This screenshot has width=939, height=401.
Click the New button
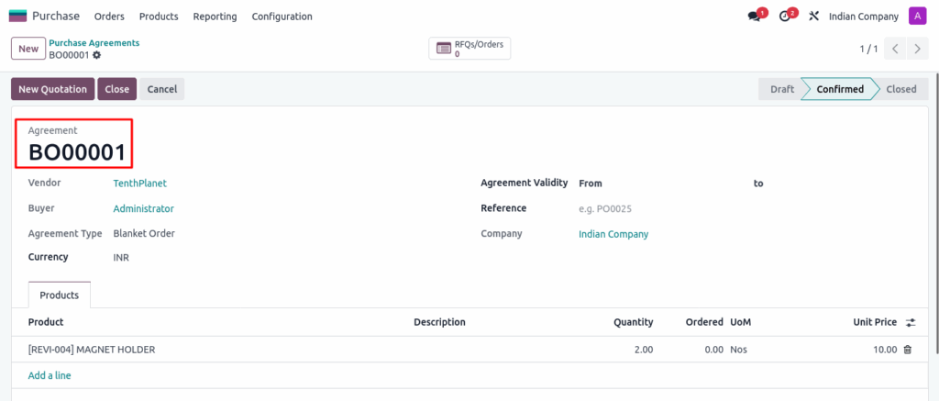pos(28,49)
